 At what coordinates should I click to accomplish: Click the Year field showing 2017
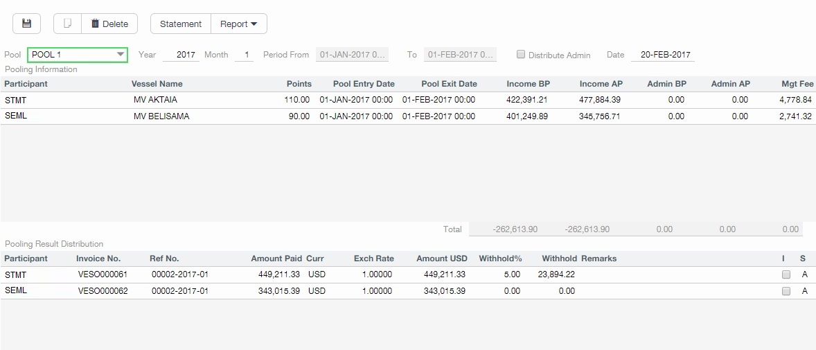[x=181, y=55]
